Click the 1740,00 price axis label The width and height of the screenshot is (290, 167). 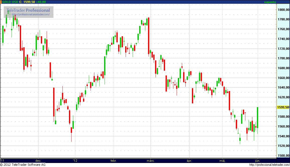tap(283, 39)
